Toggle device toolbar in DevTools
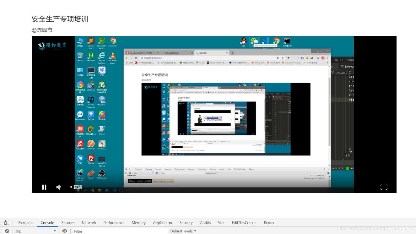416x234 pixels. [7, 222]
